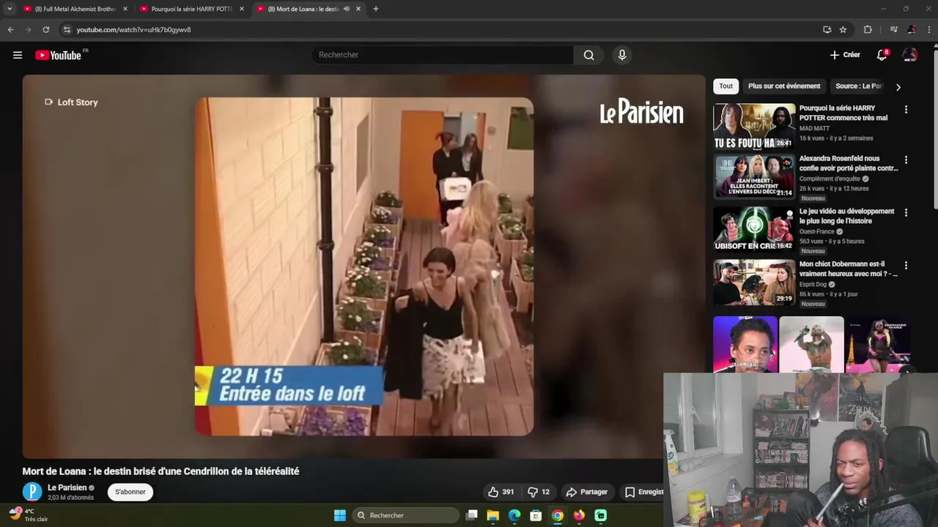Open the Alexandra Rosenfeld video thumbnail

[754, 176]
